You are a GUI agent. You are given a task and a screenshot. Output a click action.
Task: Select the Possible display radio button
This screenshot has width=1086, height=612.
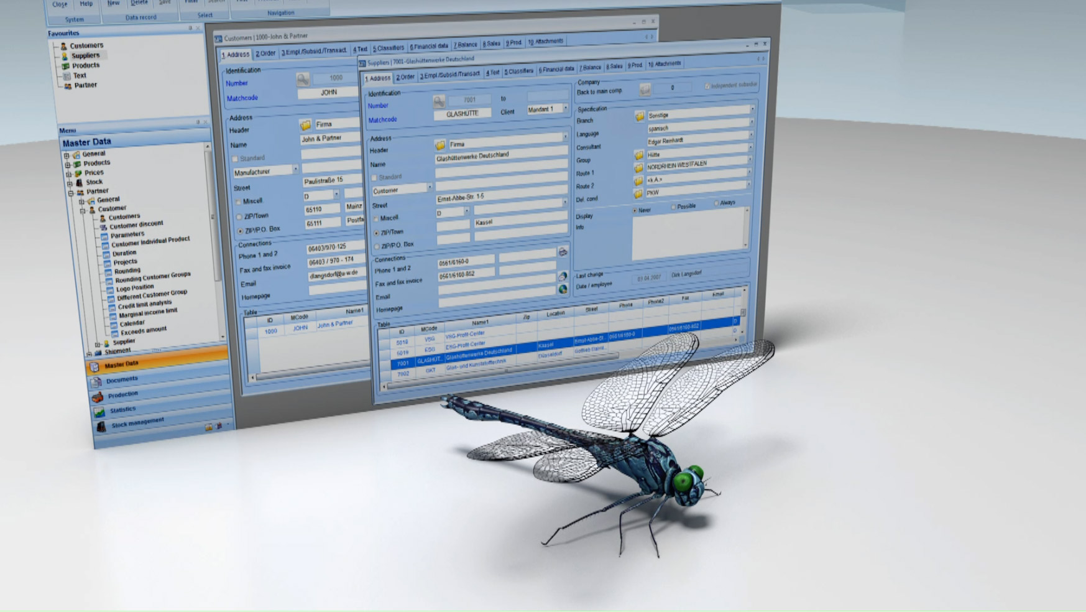click(673, 206)
